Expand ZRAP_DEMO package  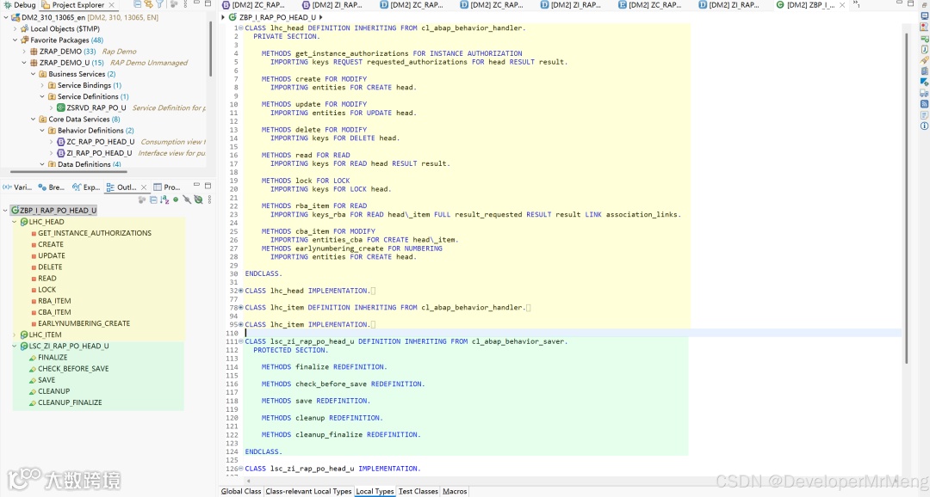24,52
